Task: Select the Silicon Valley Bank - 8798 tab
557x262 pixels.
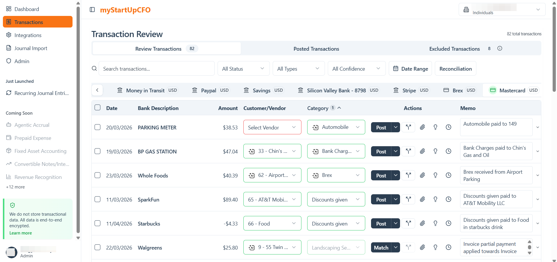Action: coord(338,90)
